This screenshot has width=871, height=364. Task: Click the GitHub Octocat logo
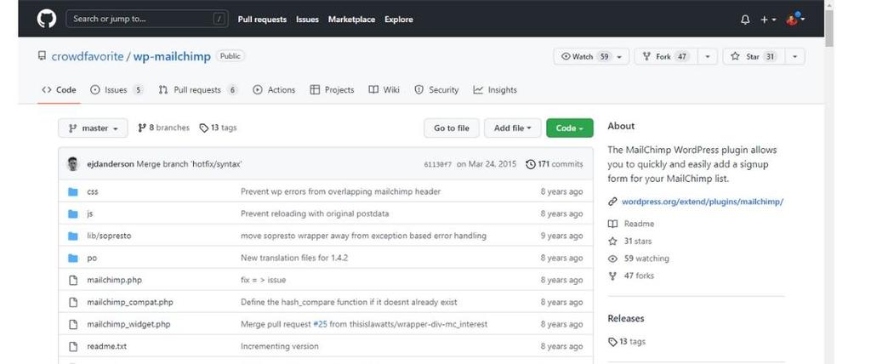(47, 19)
